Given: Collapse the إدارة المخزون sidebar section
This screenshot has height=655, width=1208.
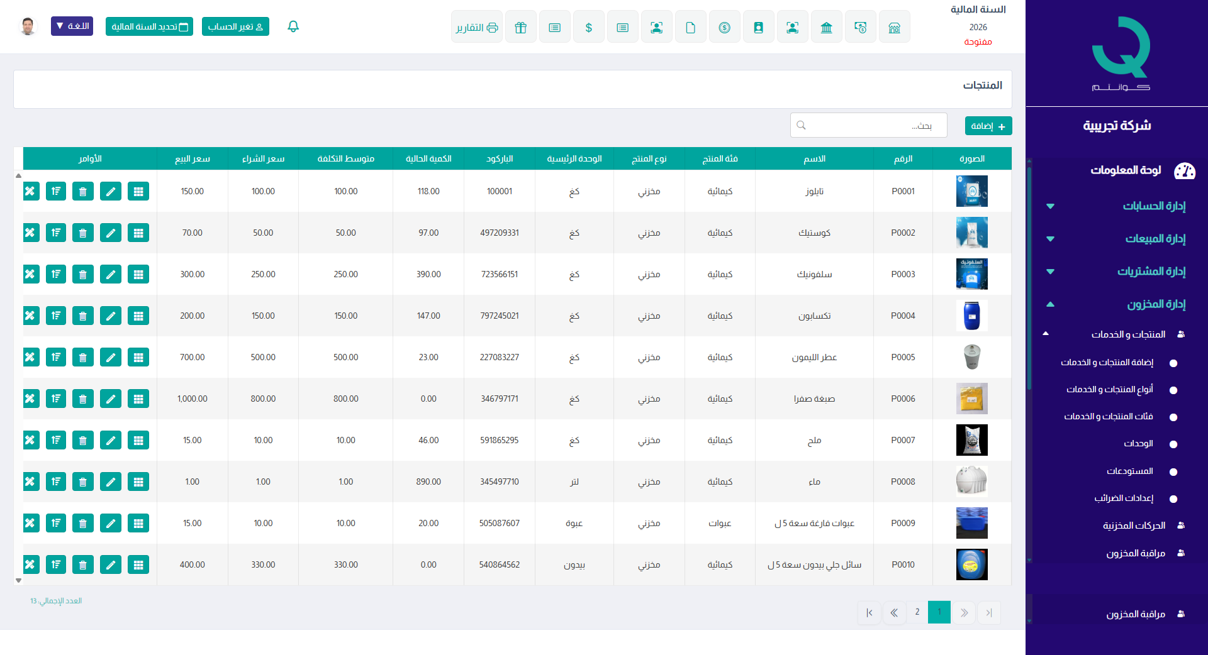Looking at the screenshot, I should coord(1155,304).
